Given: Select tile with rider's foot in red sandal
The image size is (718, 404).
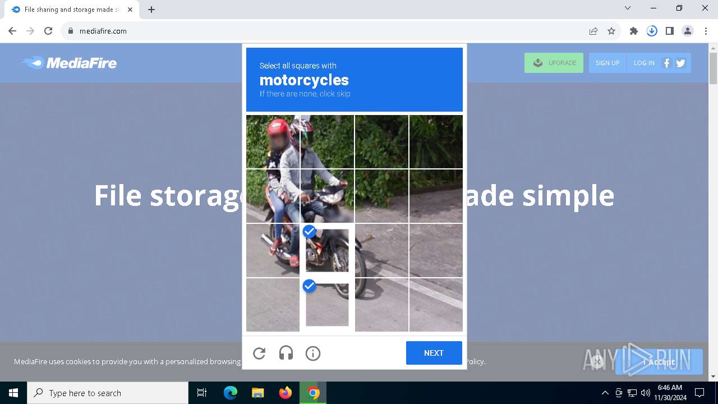Looking at the screenshot, I should point(273,250).
